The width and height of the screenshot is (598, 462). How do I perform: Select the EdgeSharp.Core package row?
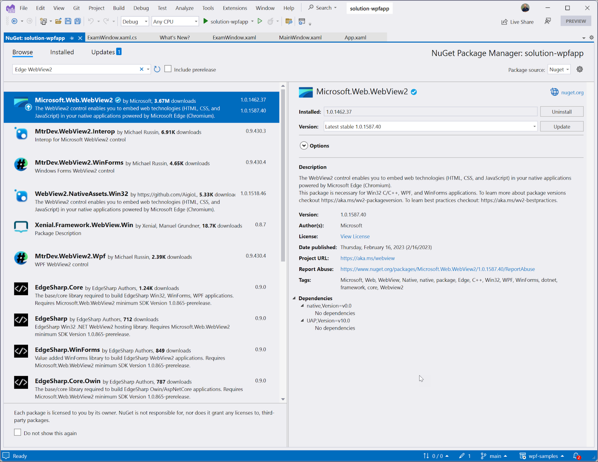click(x=141, y=295)
